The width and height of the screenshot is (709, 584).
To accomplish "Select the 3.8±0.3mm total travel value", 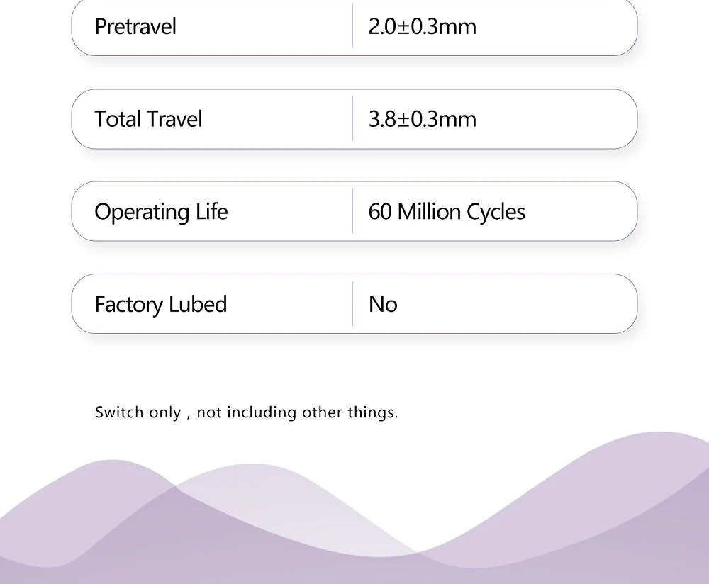I will 422,119.
